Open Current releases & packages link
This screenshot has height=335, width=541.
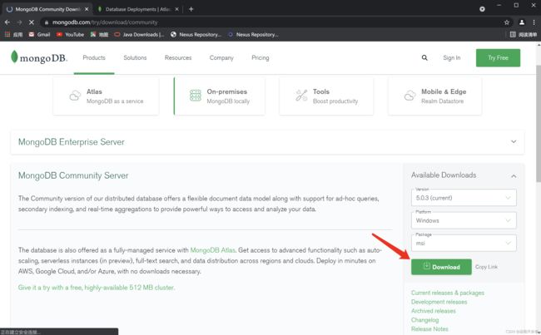pos(448,293)
